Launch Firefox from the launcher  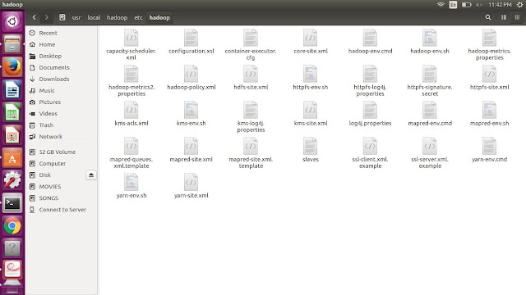coord(12,67)
